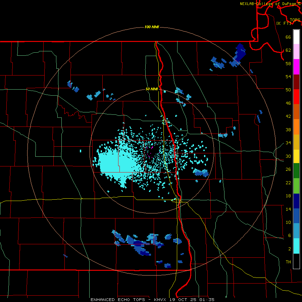Select the yellow legend swatch
The image size is (302, 302).
(x=296, y=156)
